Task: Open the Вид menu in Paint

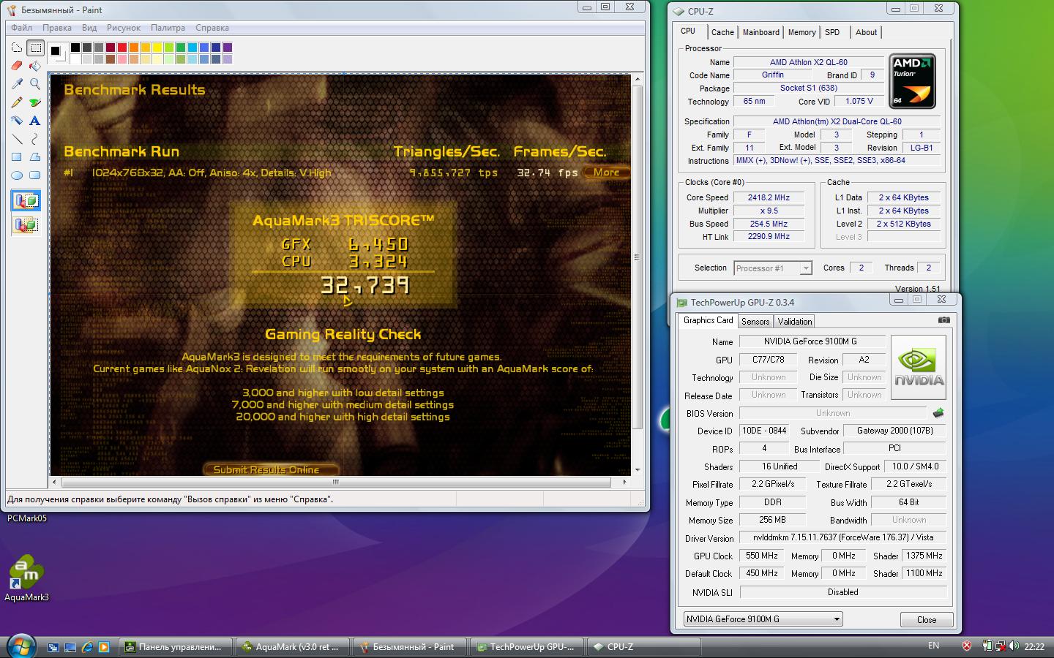Action: pos(89,28)
